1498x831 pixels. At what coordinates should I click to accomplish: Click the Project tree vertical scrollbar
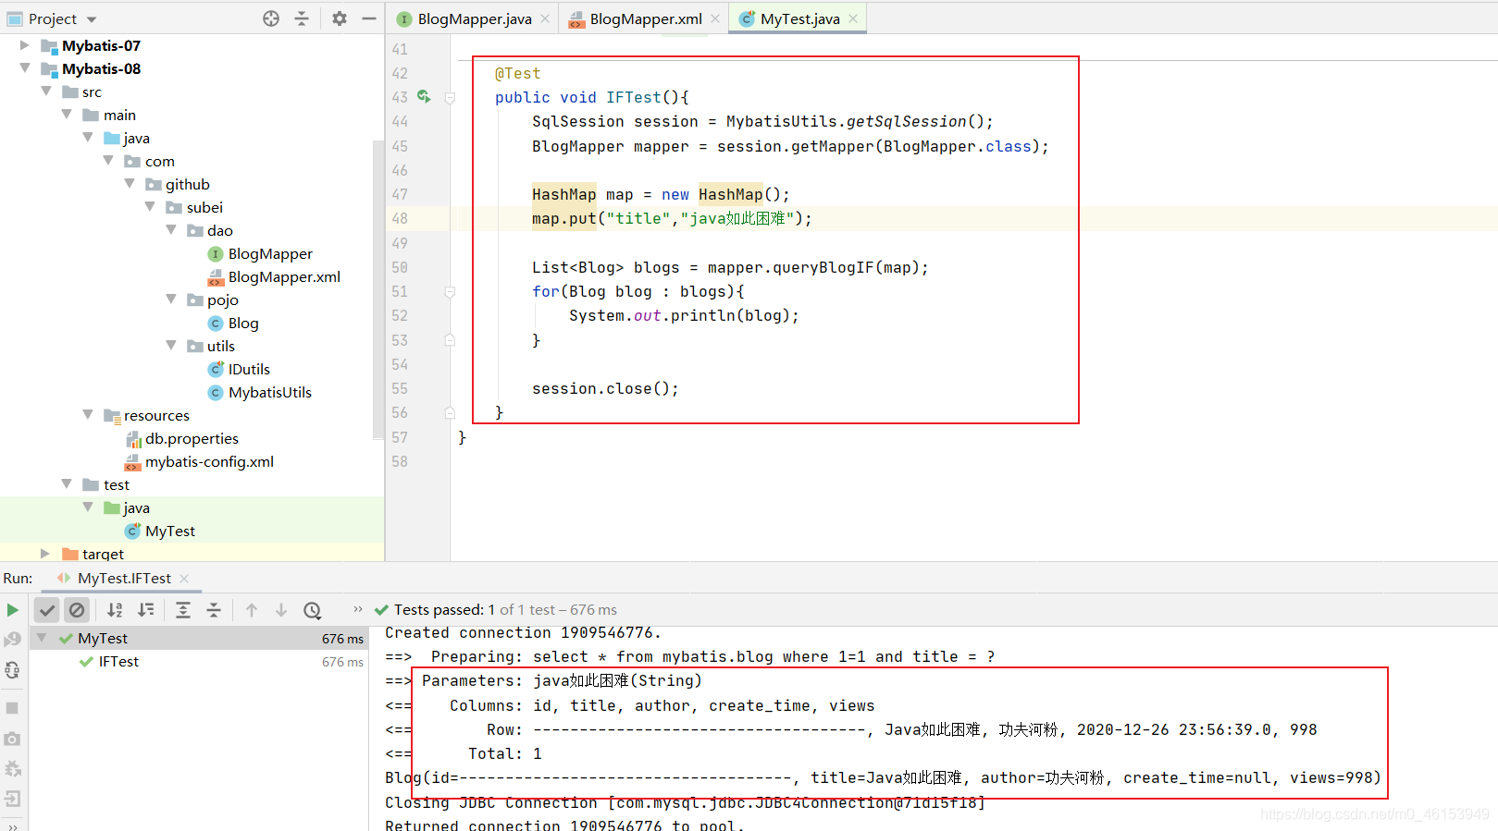378,289
